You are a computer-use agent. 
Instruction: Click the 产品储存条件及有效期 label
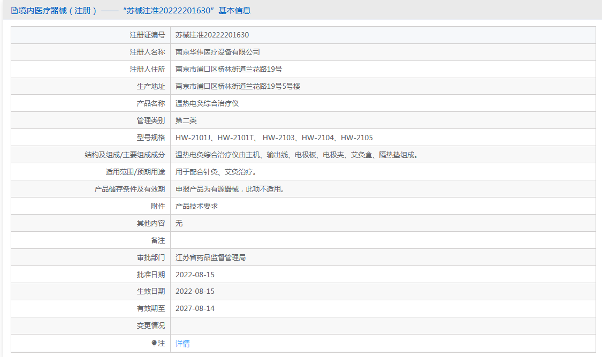pos(130,189)
